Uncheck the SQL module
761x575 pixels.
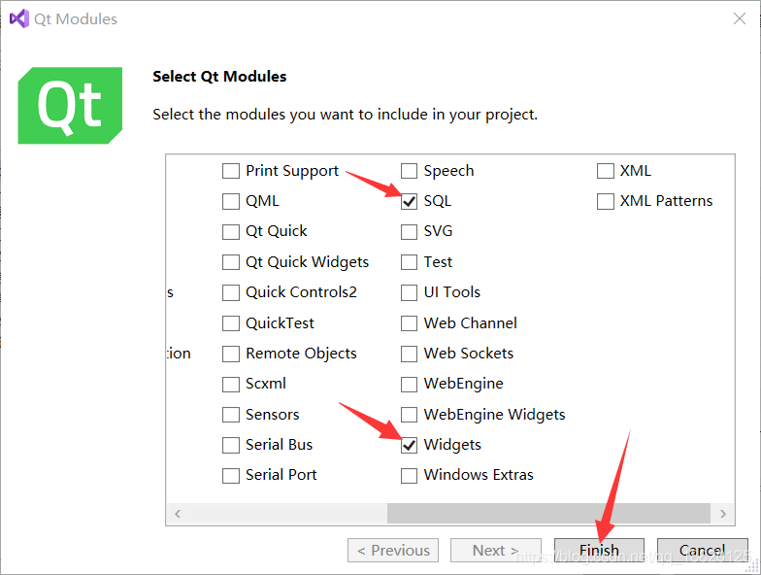click(x=409, y=201)
